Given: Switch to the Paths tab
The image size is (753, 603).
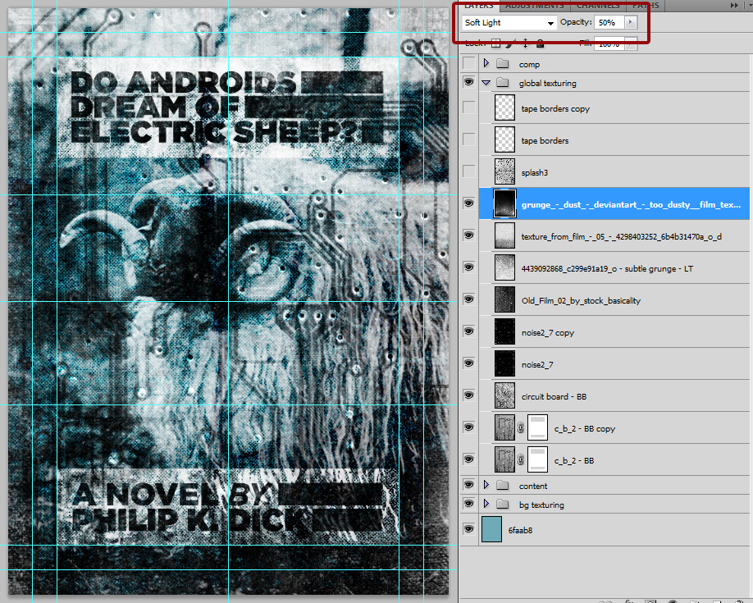Looking at the screenshot, I should [646, 6].
